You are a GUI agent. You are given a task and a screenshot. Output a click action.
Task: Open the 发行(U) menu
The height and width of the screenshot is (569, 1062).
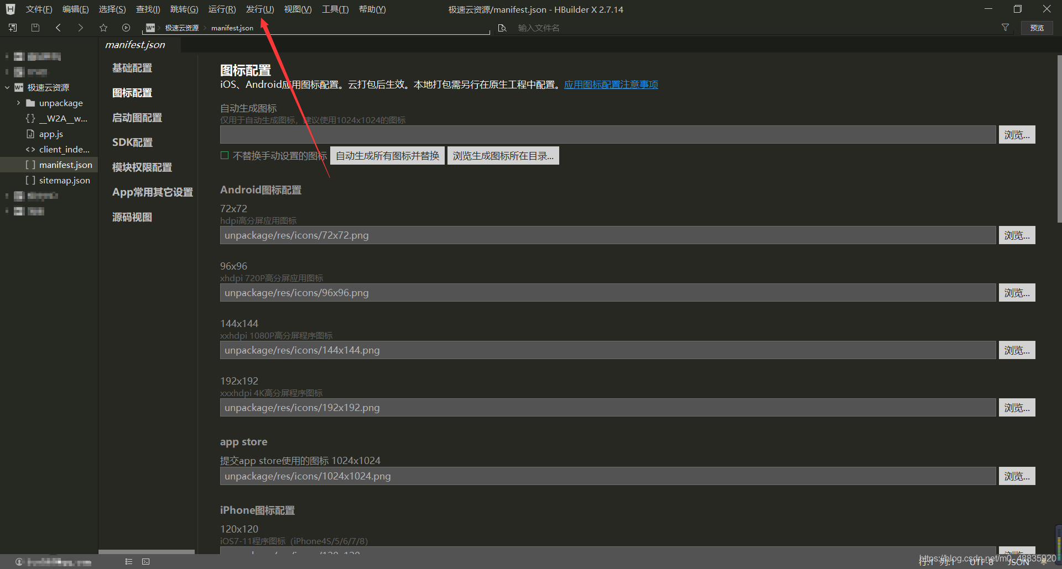(x=260, y=9)
